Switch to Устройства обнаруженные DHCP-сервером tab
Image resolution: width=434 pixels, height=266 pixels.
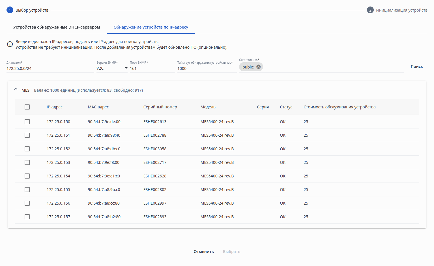point(57,27)
